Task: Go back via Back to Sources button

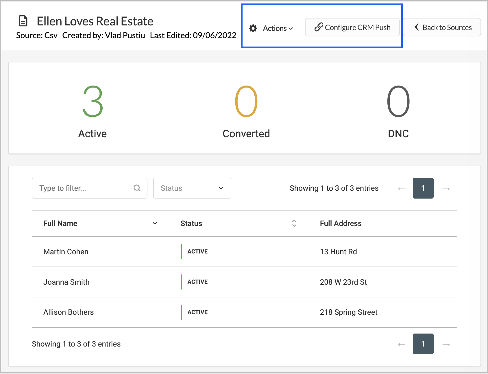Action: pos(442,27)
